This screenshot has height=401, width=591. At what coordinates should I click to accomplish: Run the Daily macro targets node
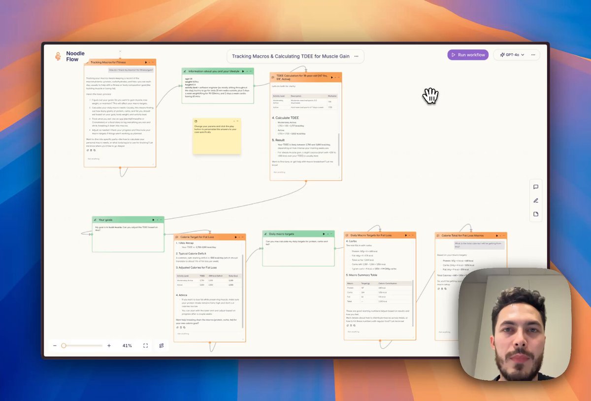(x=323, y=234)
